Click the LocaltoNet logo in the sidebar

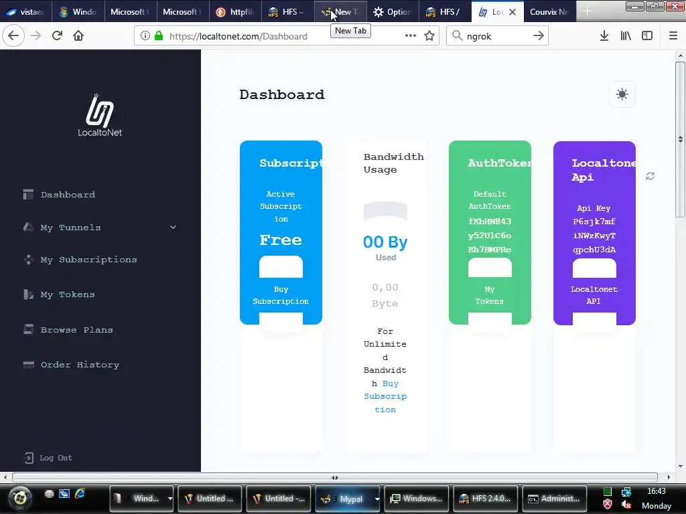[100, 115]
